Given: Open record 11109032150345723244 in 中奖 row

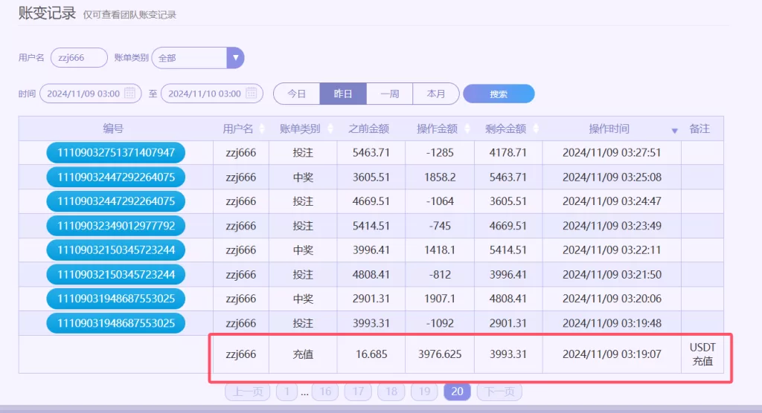Looking at the screenshot, I should (115, 250).
